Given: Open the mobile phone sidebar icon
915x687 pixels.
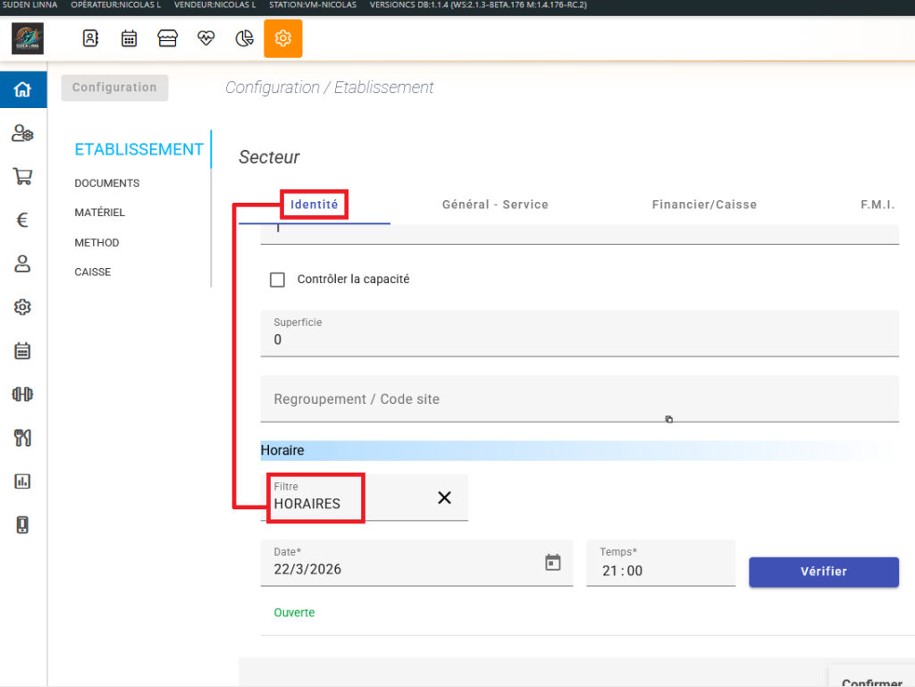Looking at the screenshot, I should click(22, 525).
